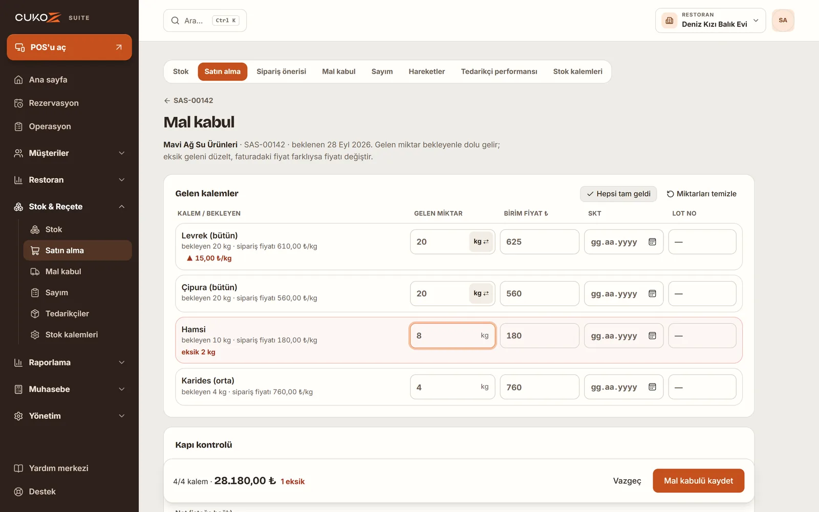
Task: Expand the Restoran sidebar section
Action: pyautogui.click(x=69, y=180)
